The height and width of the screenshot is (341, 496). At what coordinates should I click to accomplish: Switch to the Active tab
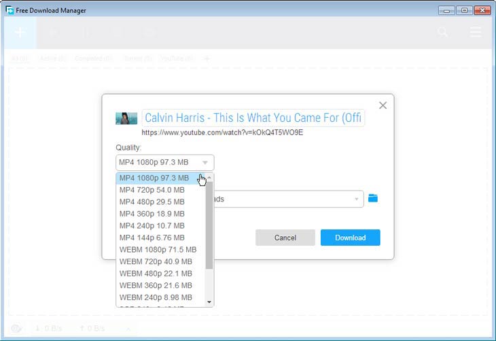[x=53, y=59]
